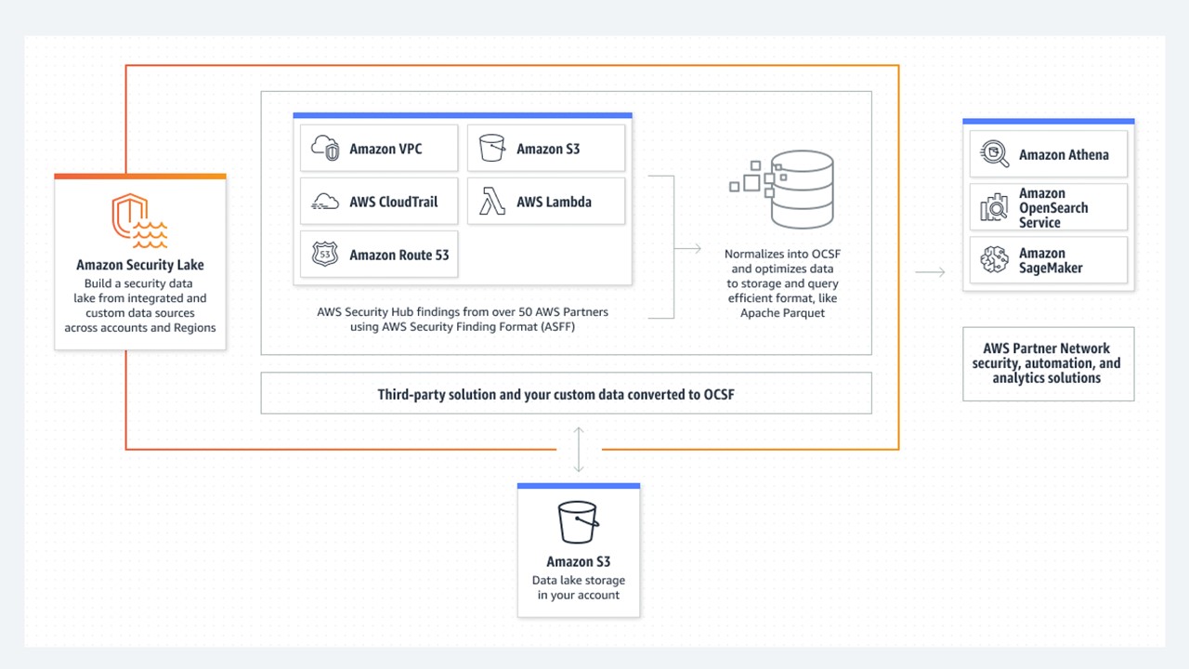Click the Amazon OpenSearch Service icon
Image resolution: width=1189 pixels, height=669 pixels.
pyautogui.click(x=995, y=207)
